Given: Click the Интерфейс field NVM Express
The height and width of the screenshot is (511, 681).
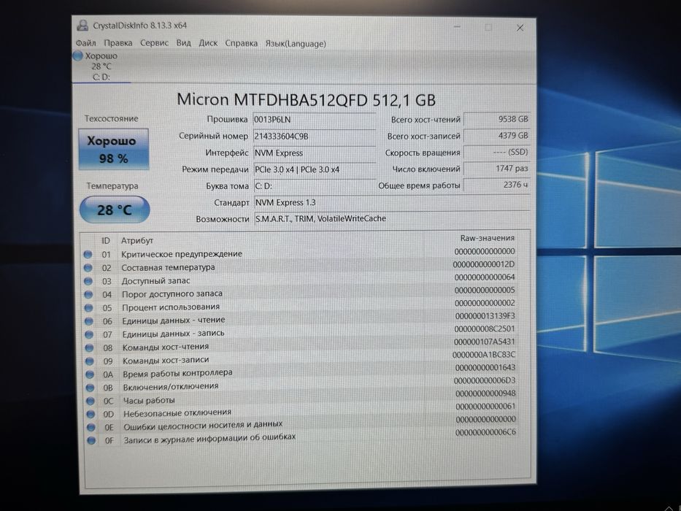Looking at the screenshot, I should point(315,153).
